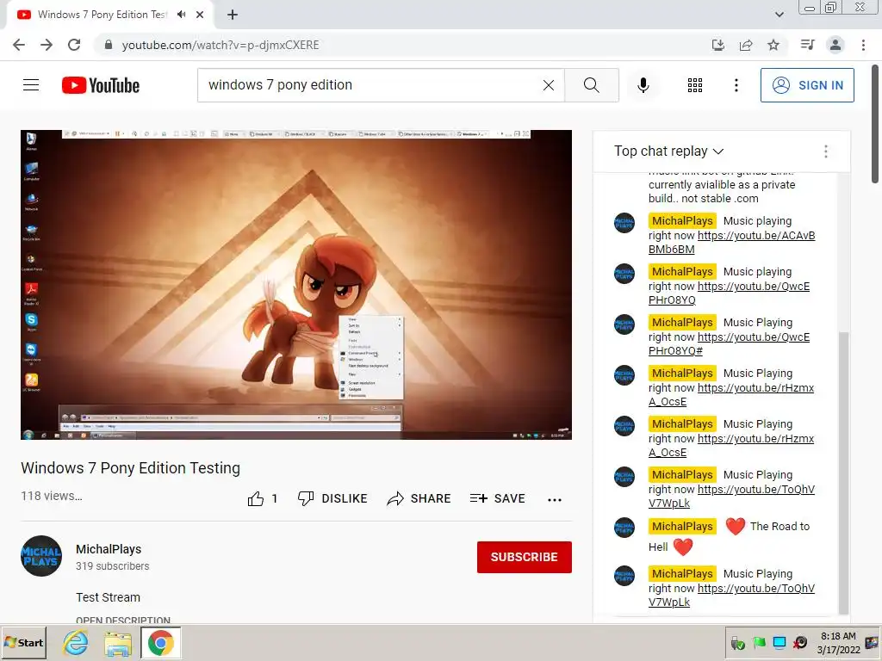Screen dimensions: 882x661
Task: Clear the search box text
Action: pyautogui.click(x=549, y=85)
